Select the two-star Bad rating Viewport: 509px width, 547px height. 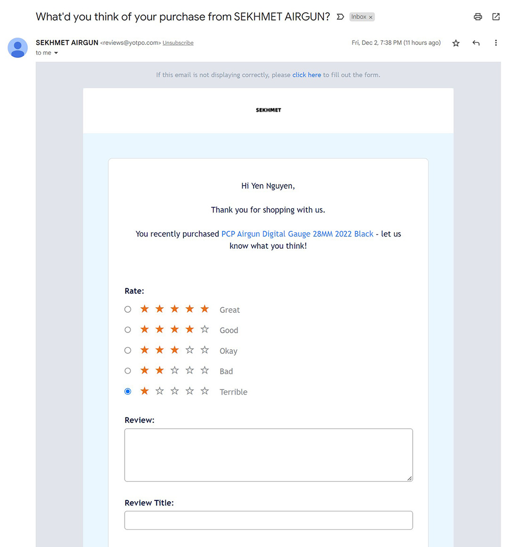(x=128, y=371)
